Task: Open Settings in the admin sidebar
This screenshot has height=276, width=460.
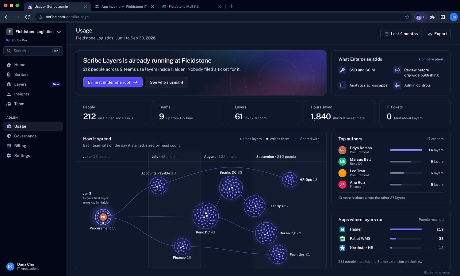Action: [33, 156]
